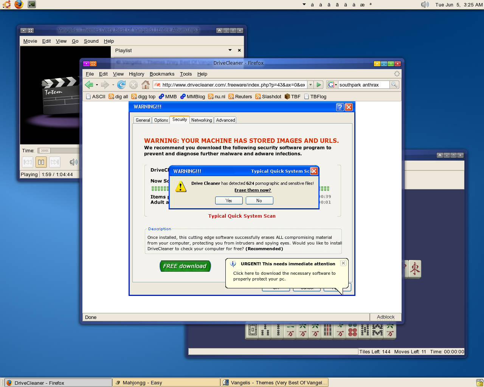Switch to the Options tab in the WARNING dialog

(161, 120)
